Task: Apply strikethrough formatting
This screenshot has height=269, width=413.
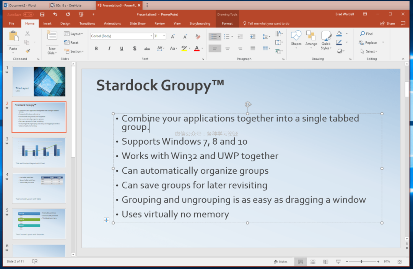Action: click(147, 48)
